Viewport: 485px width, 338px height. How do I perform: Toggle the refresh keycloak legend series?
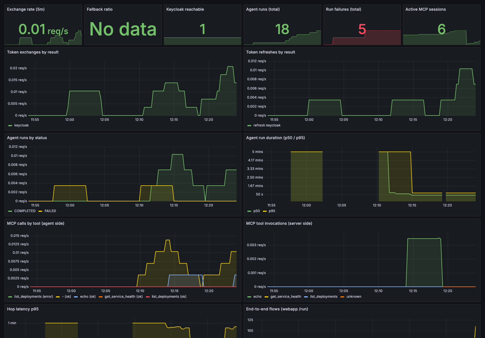pyautogui.click(x=267, y=125)
